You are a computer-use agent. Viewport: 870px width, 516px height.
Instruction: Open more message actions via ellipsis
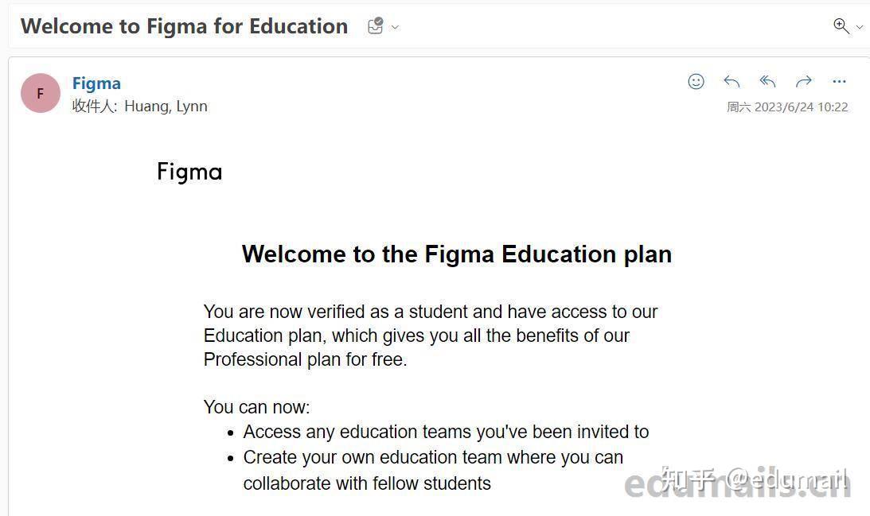coord(839,81)
